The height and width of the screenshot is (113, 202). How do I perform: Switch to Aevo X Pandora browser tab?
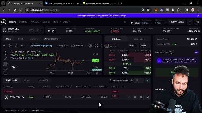62,3
